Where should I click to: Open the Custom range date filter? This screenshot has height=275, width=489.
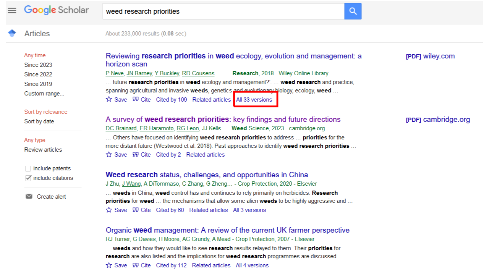click(44, 94)
